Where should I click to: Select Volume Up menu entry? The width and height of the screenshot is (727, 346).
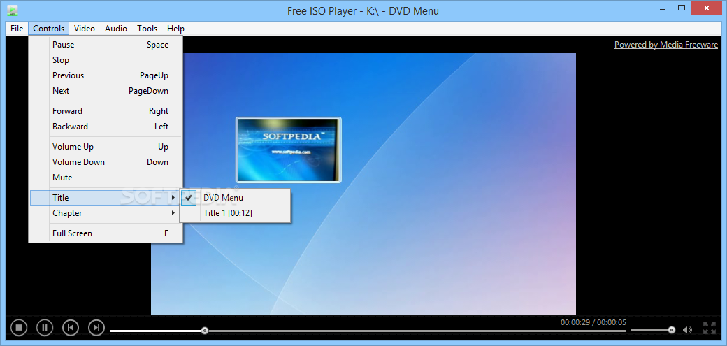point(106,147)
